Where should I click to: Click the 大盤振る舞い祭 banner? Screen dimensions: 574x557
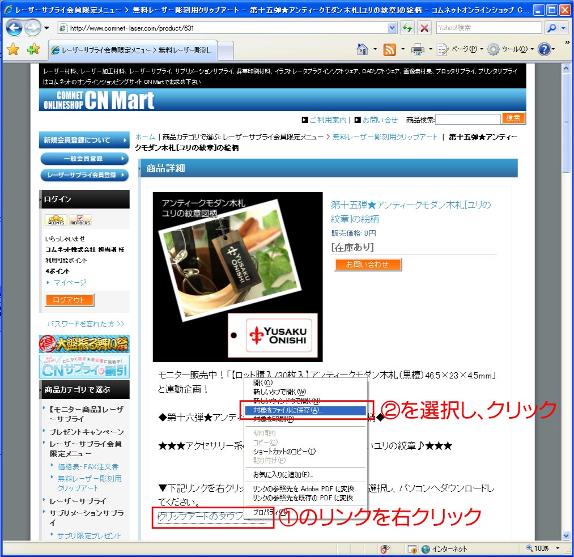84,343
